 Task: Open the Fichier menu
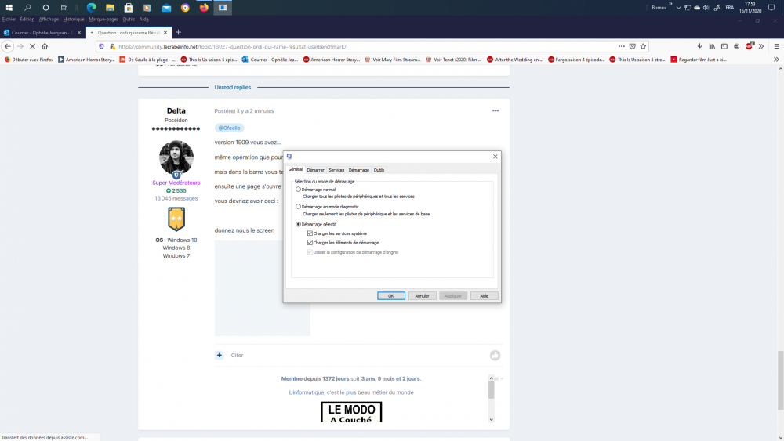coord(9,19)
